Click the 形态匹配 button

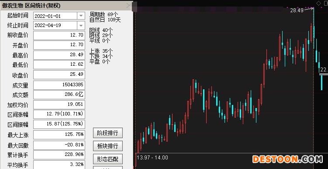click(x=108, y=159)
